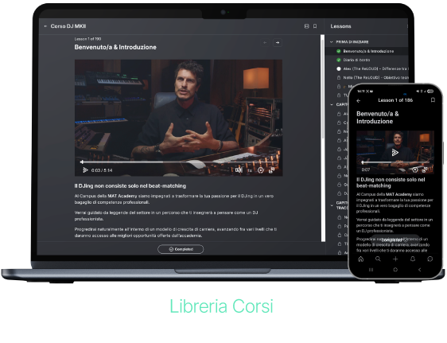Open Alex (The ReLOUD) lesson
Screen dimensions: 447x343
[375, 68]
